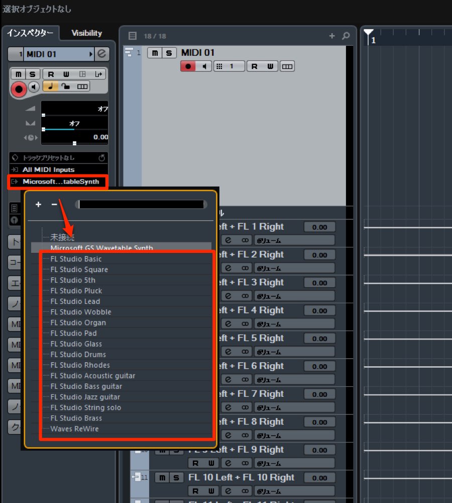Click the add track plus icon
The width and height of the screenshot is (452, 503).
pos(332,36)
